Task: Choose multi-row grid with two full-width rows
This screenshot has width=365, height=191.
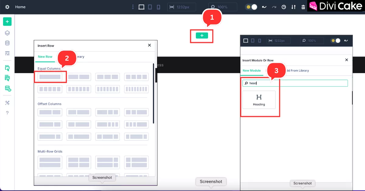Action: point(50,163)
